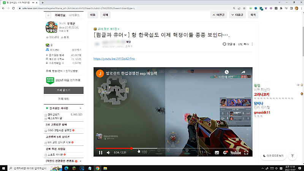The width and height of the screenshot is (304, 171).
Task: Toggle Chrome side panel icon
Action: 291,8
